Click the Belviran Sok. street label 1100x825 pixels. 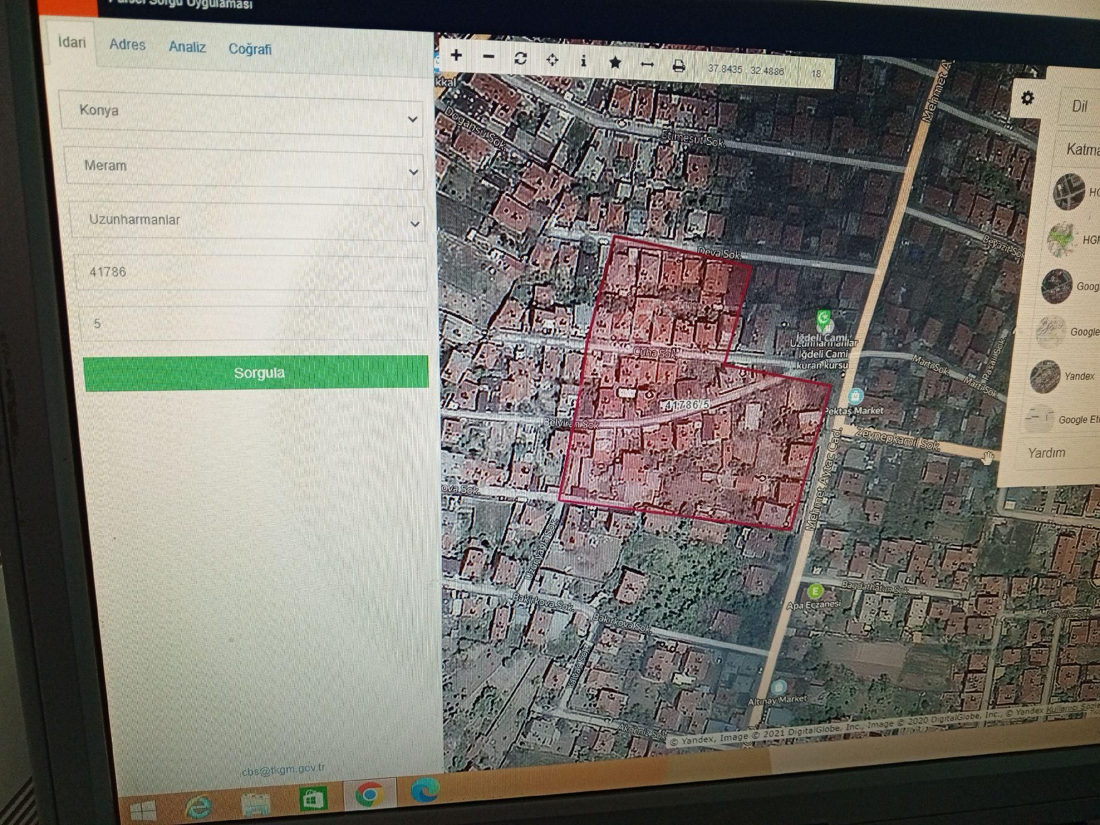pyautogui.click(x=571, y=424)
